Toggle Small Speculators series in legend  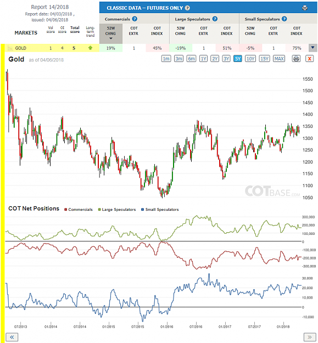[160, 210]
